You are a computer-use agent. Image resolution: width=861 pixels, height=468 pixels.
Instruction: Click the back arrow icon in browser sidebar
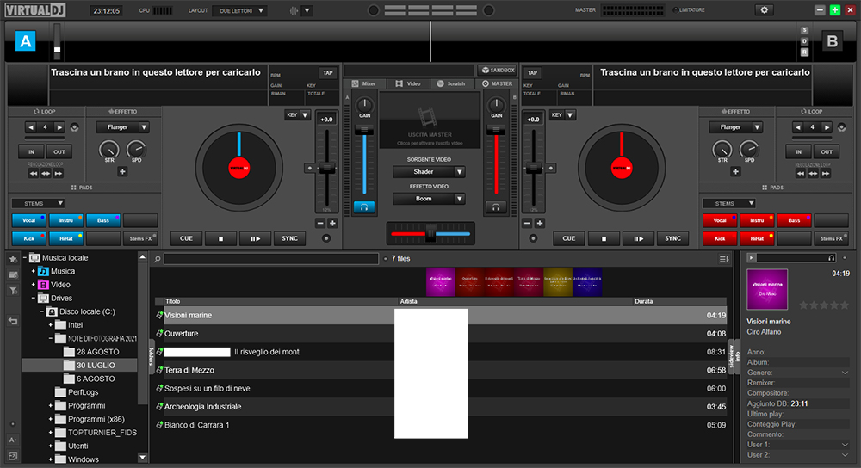(13, 322)
